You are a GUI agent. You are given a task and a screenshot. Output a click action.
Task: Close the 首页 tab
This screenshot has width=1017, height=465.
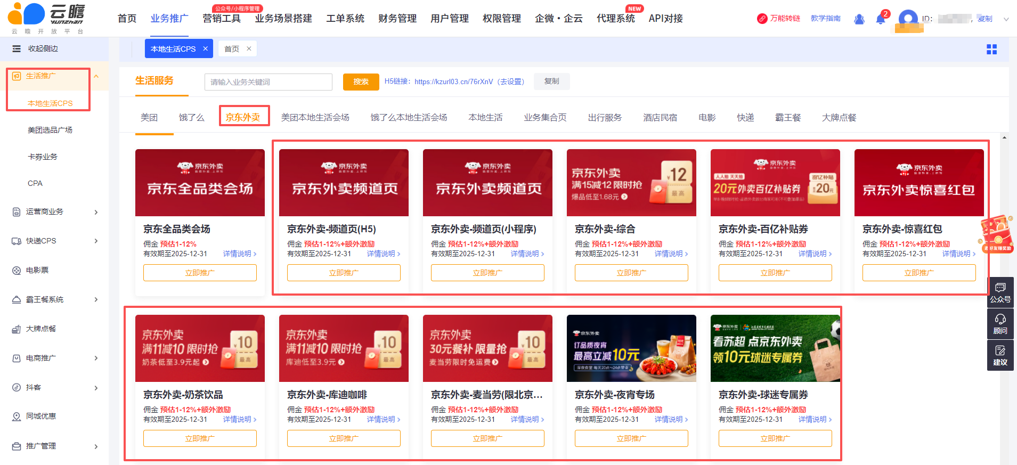[249, 48]
